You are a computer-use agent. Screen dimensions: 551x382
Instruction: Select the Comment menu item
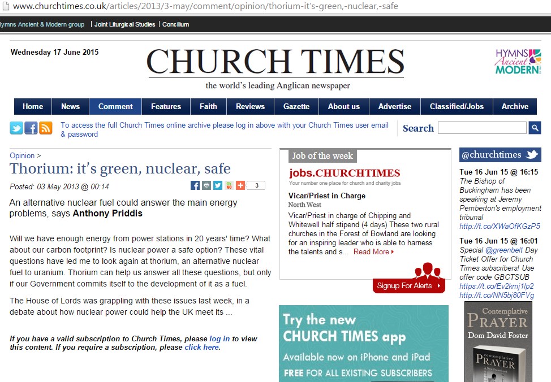pos(115,106)
